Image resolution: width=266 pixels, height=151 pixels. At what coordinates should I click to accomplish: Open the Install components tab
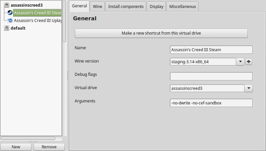pyautogui.click(x=126, y=6)
